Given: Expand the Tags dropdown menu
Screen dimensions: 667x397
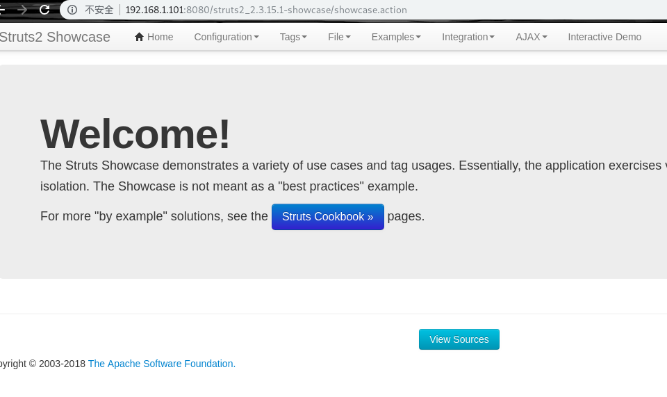Looking at the screenshot, I should tap(293, 37).
